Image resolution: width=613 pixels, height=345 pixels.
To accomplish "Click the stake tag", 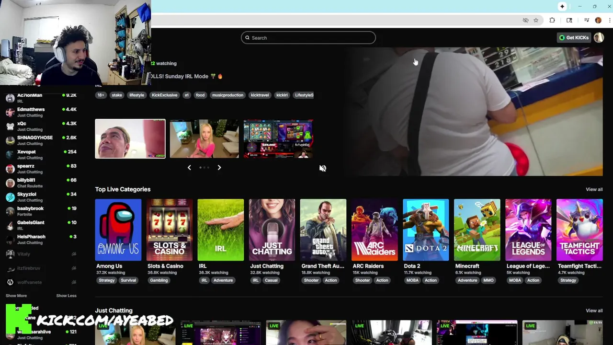I will point(117,95).
